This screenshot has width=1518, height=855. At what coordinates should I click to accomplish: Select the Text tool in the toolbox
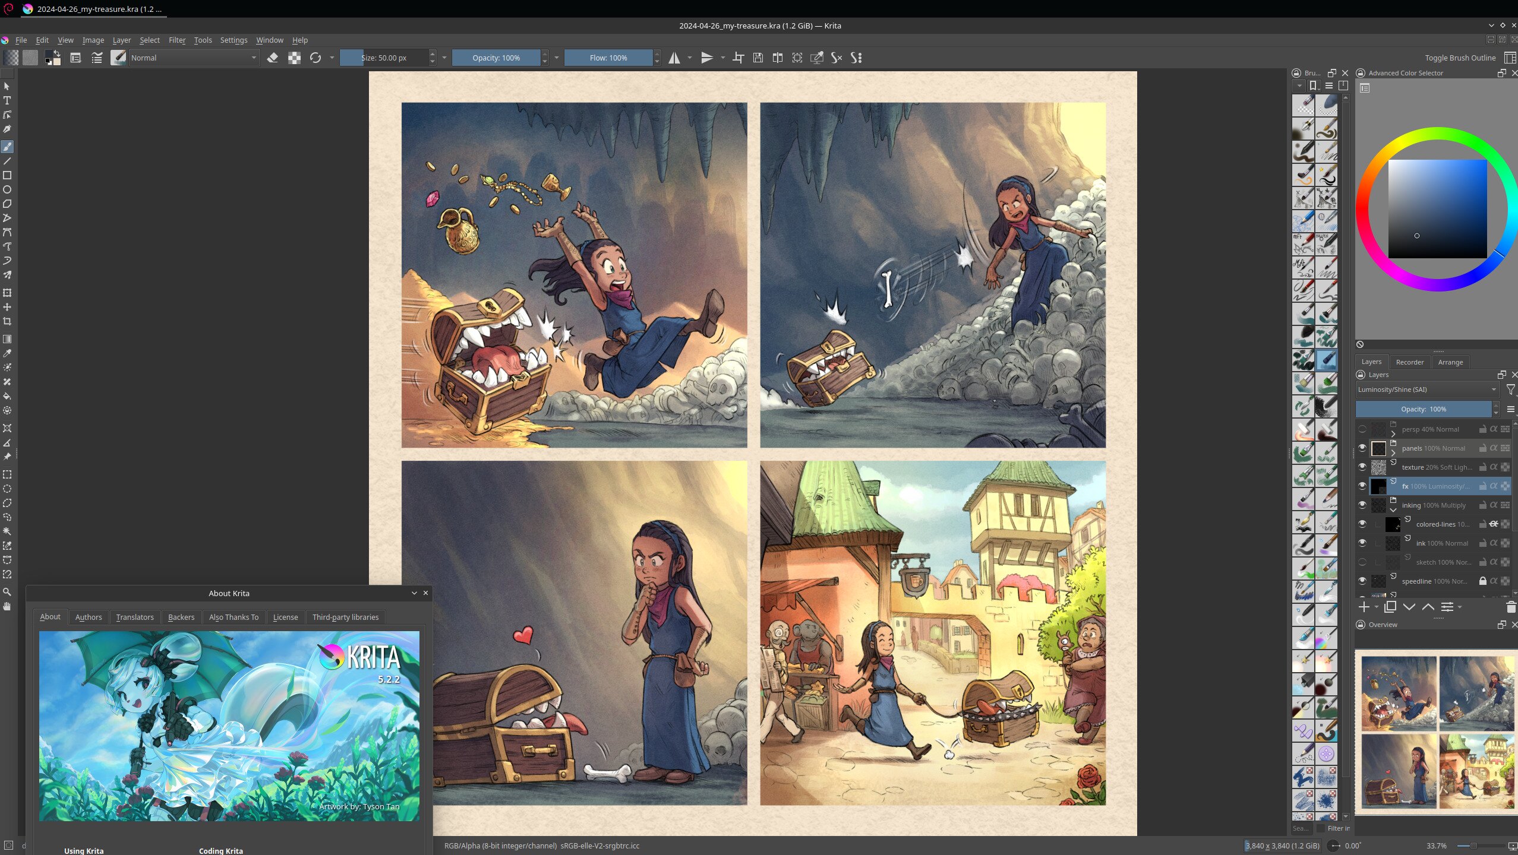pyautogui.click(x=7, y=100)
